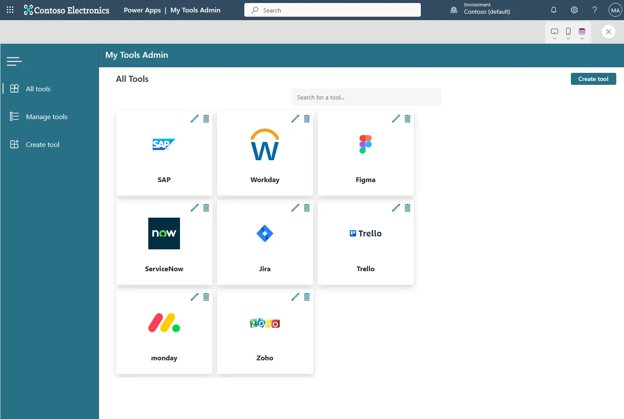Open the SAP logo thumbnail

click(x=164, y=144)
